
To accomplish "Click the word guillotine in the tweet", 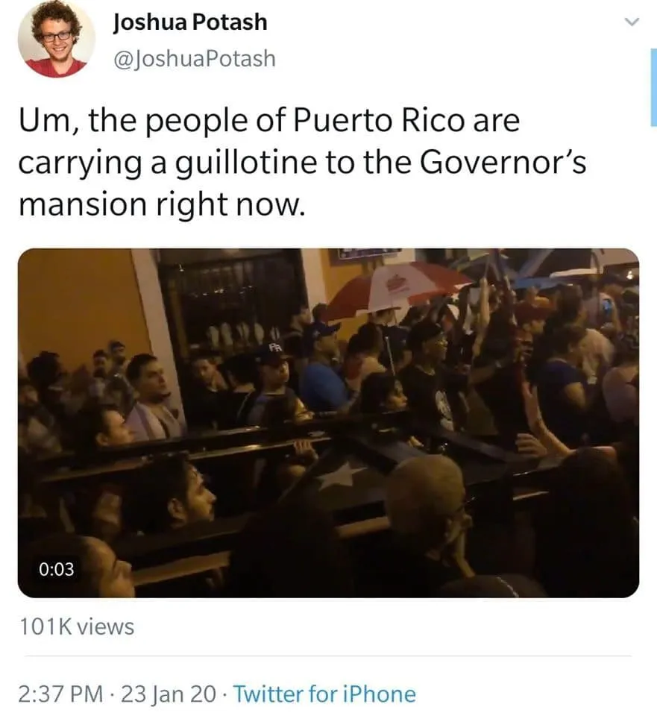I will point(246,163).
